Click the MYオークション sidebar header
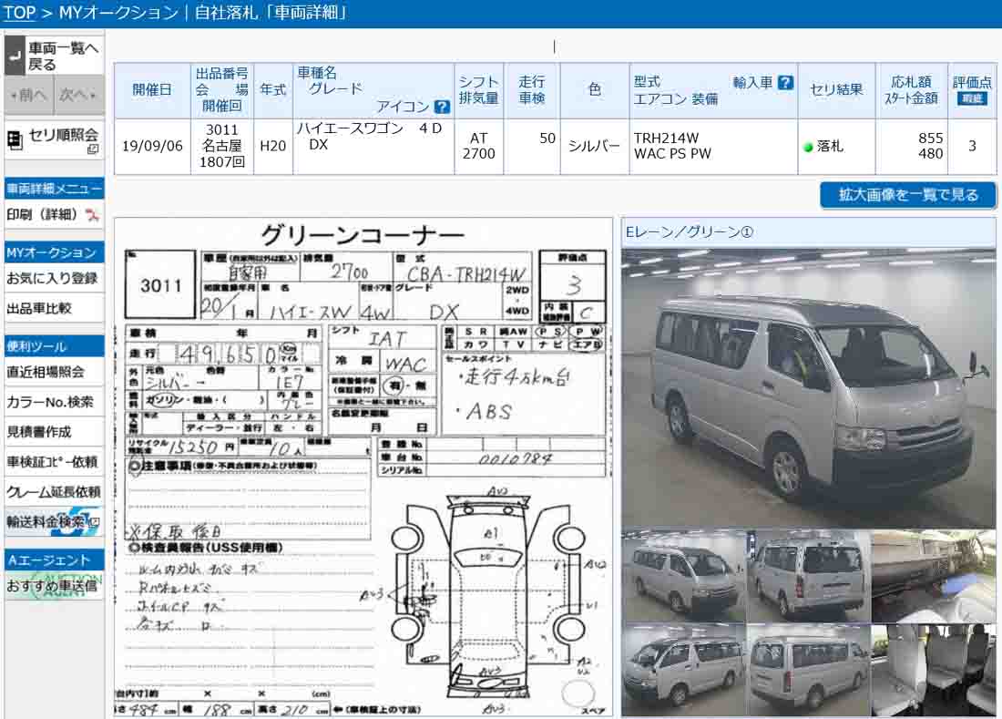 tap(55, 252)
